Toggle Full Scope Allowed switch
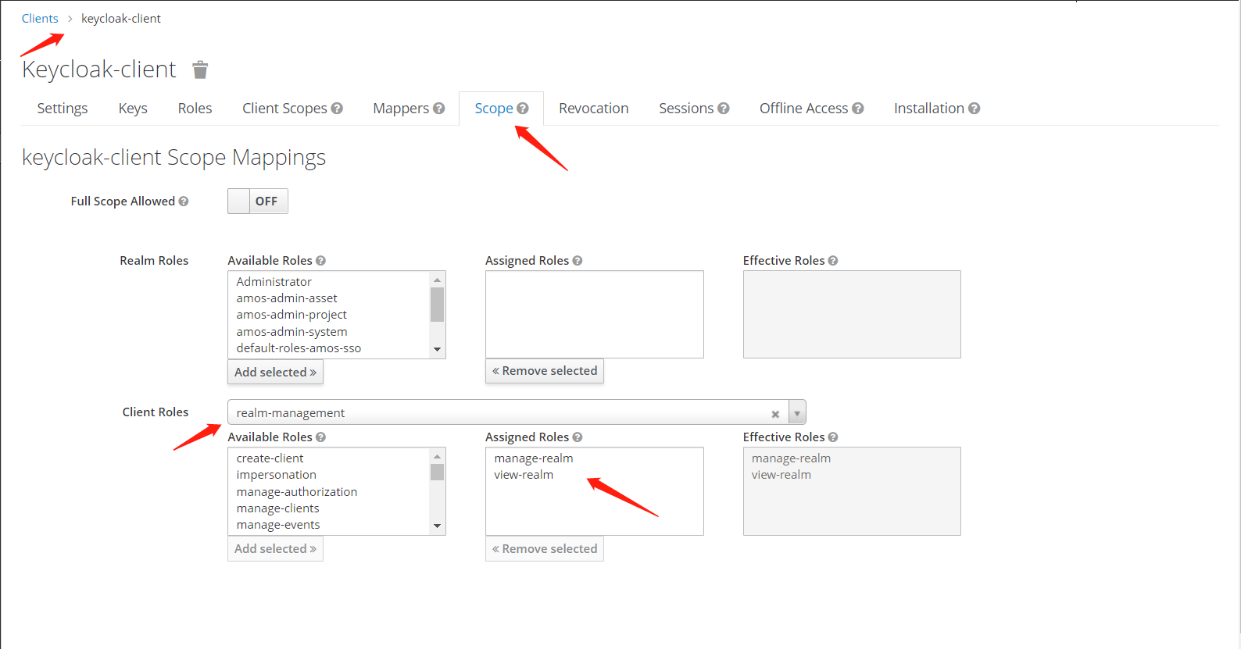This screenshot has width=1241, height=649. (258, 201)
